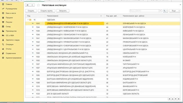Sort by Код адм. рай... header
The width and height of the screenshot is (183, 103).
click(112, 16)
